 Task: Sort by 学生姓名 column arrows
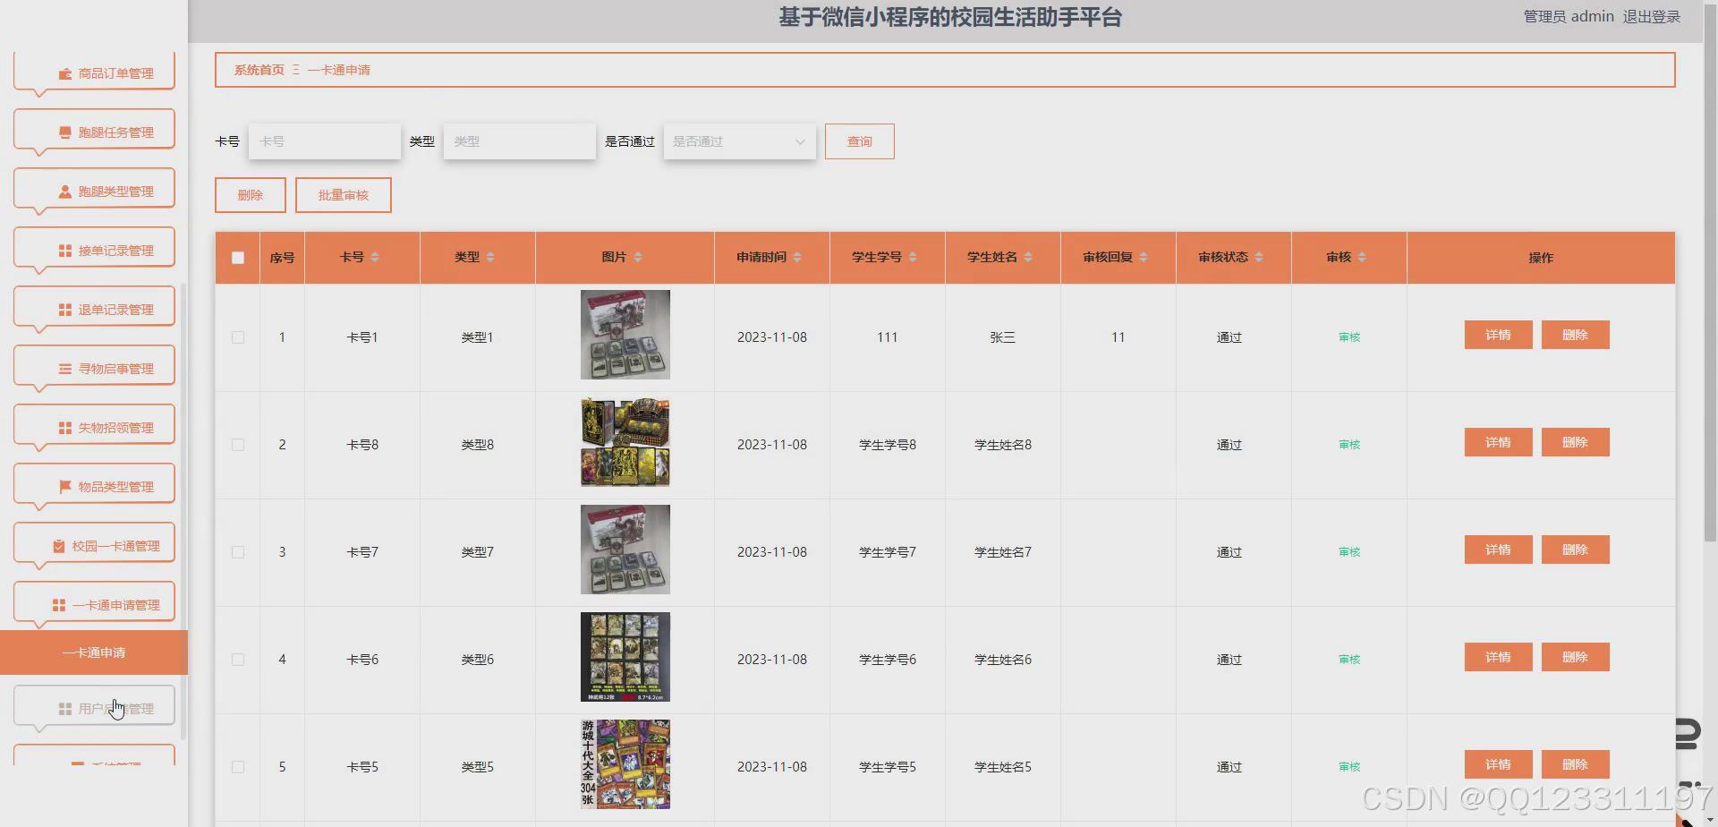[1028, 257]
